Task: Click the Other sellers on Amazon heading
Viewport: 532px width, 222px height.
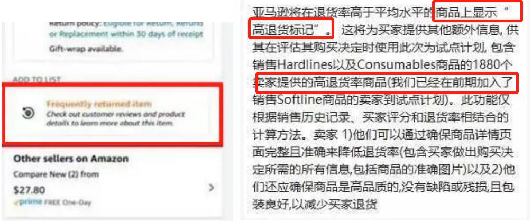Action: (x=71, y=159)
